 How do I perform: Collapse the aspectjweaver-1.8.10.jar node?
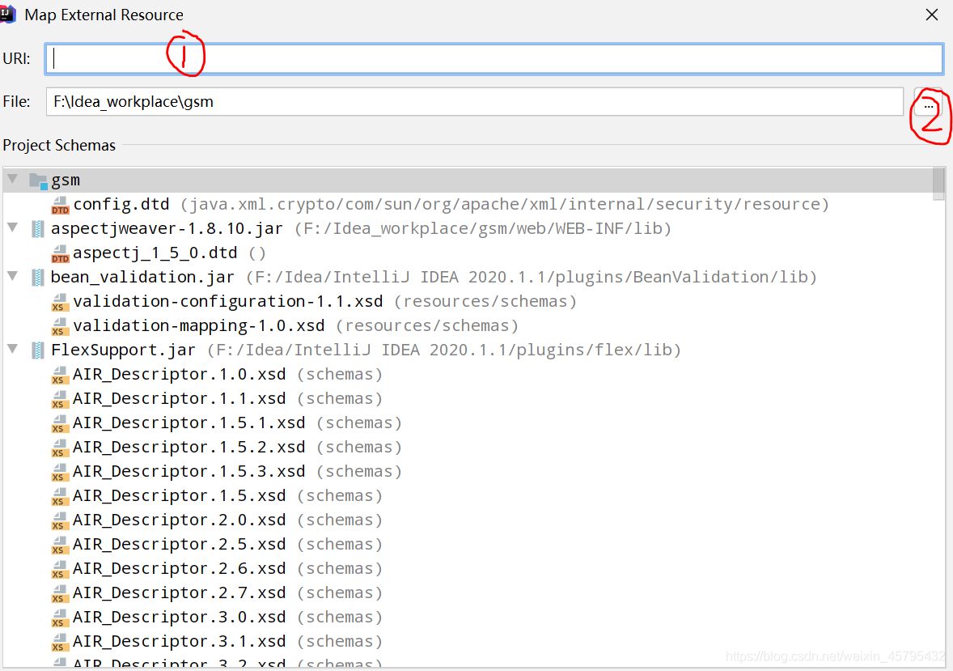11,228
